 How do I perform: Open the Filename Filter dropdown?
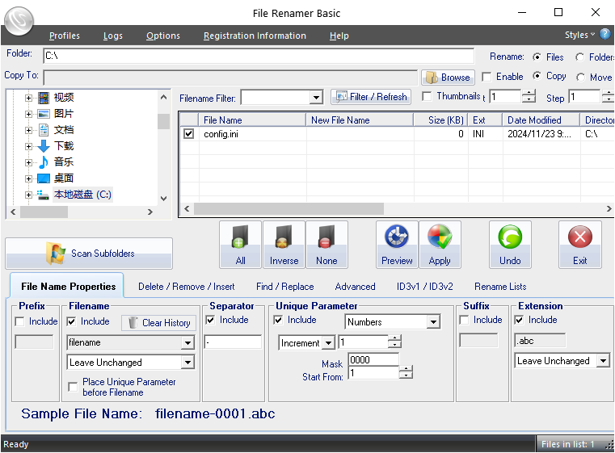click(316, 97)
